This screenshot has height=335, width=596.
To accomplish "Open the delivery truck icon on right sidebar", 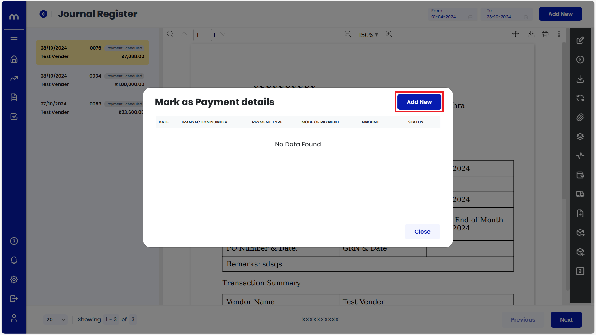I will coord(580,194).
